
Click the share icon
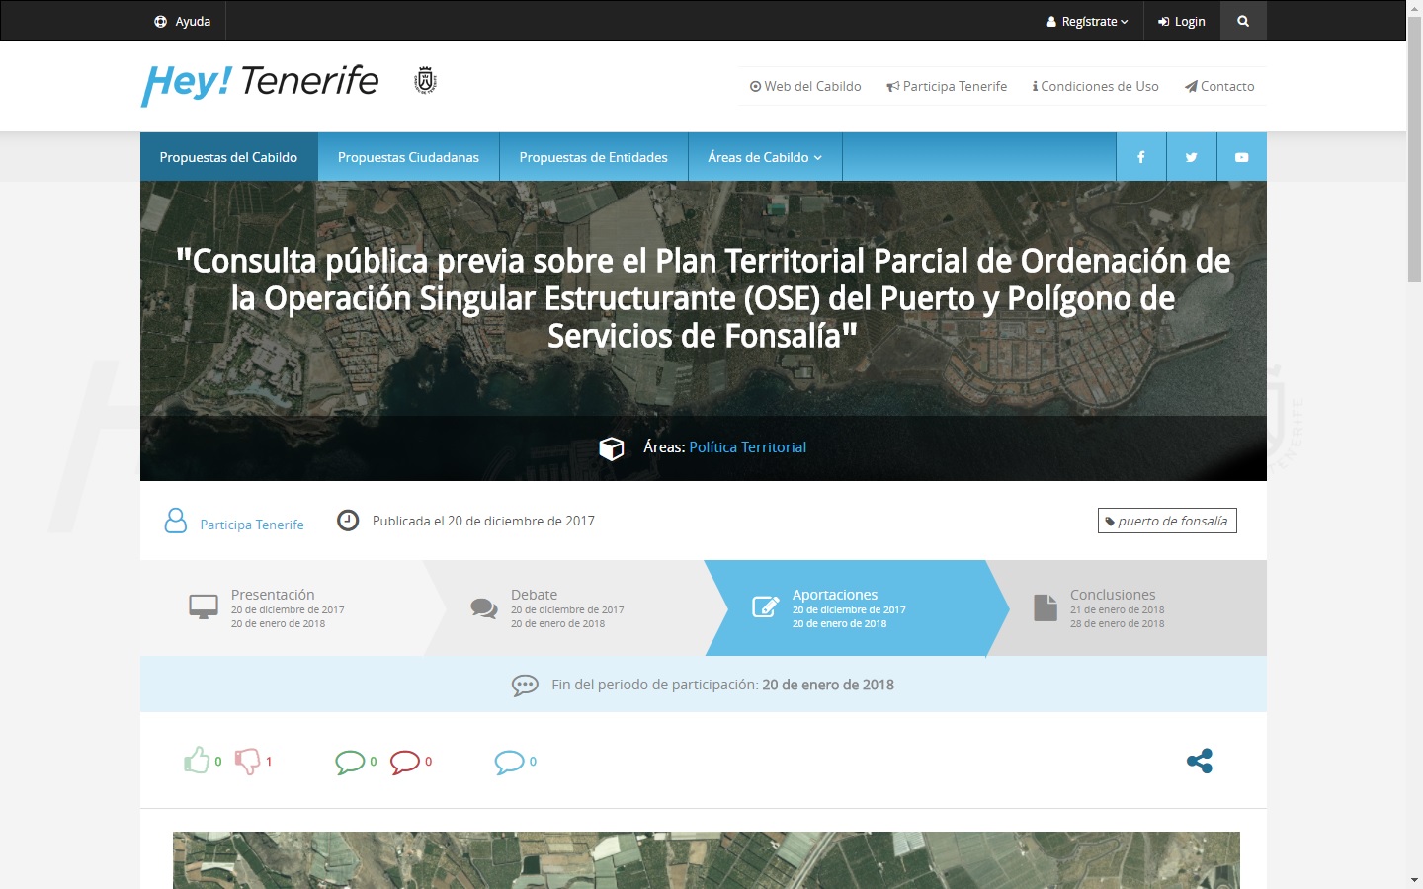tap(1199, 761)
